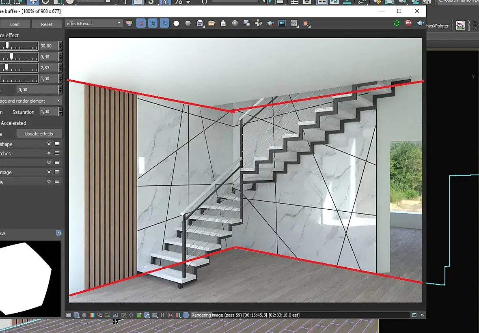Click the Update effects button
This screenshot has height=333, width=479.
click(39, 134)
